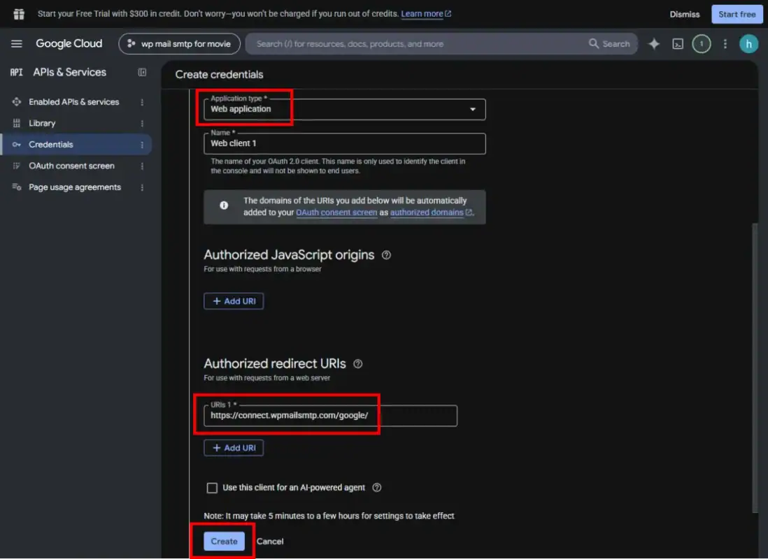Add URI under Authorized redirect URIs

(x=234, y=448)
